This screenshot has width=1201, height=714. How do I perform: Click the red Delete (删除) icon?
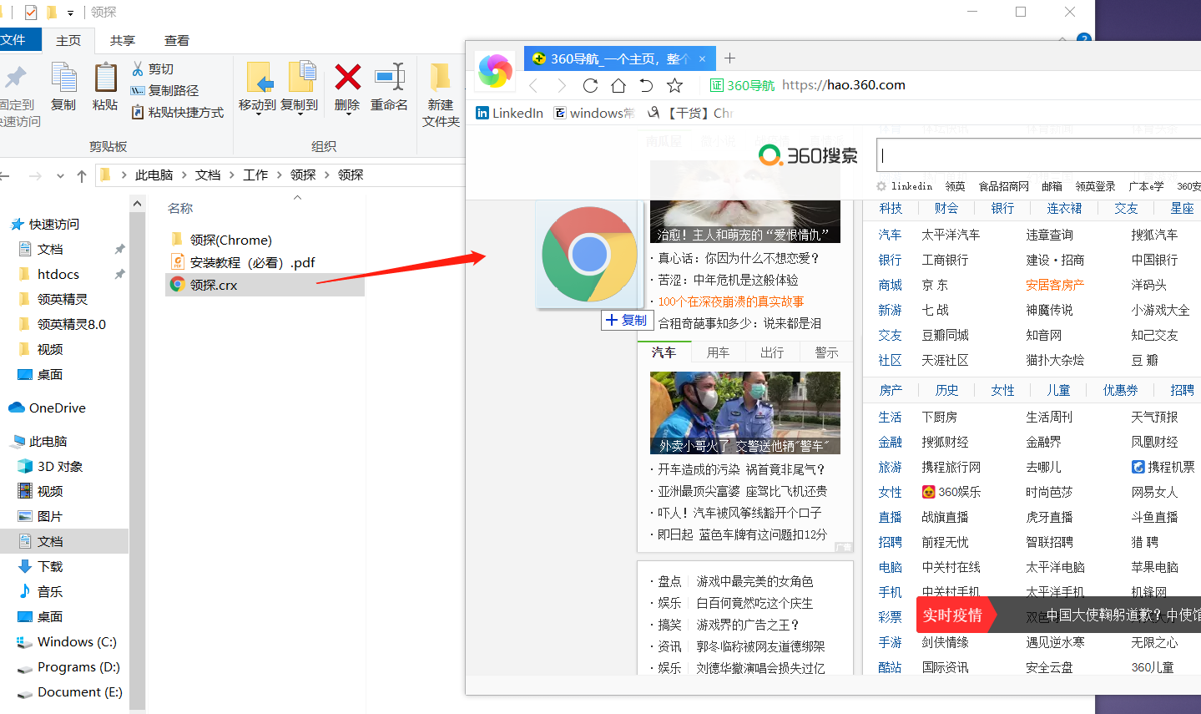point(347,77)
